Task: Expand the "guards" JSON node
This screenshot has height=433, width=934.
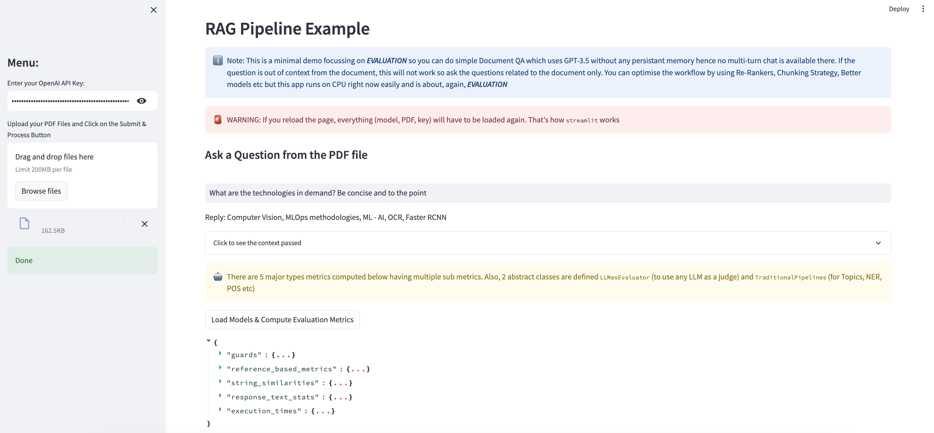Action: point(220,353)
